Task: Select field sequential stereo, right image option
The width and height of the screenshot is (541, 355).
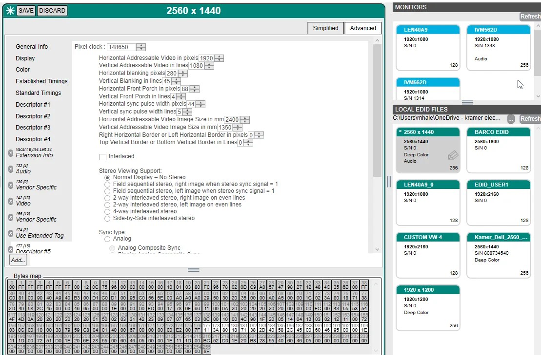Action: point(107,185)
